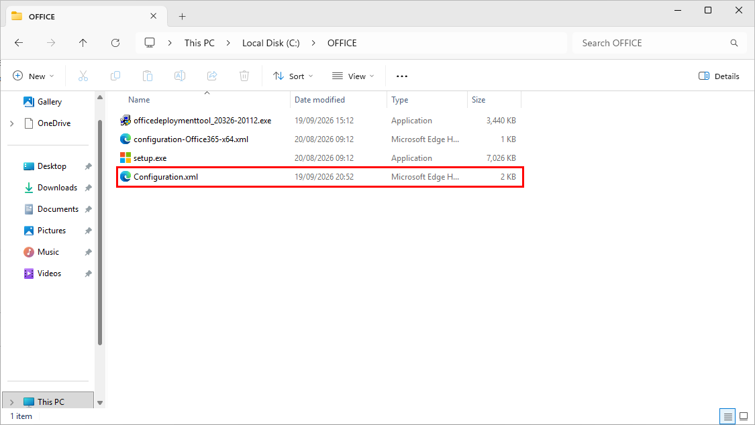The width and height of the screenshot is (755, 425).
Task: Click the PC monitor icon in address bar
Action: click(x=150, y=43)
